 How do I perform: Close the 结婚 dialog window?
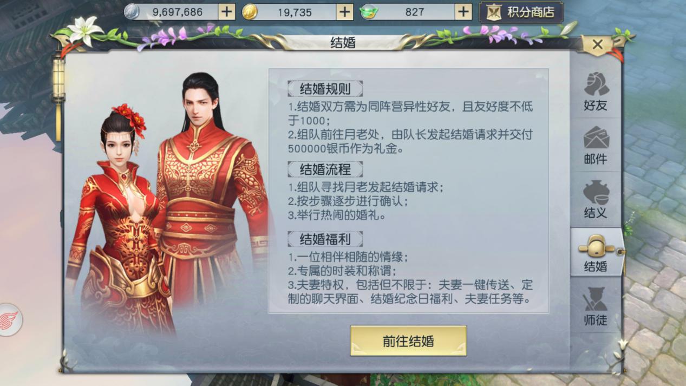pos(597,44)
